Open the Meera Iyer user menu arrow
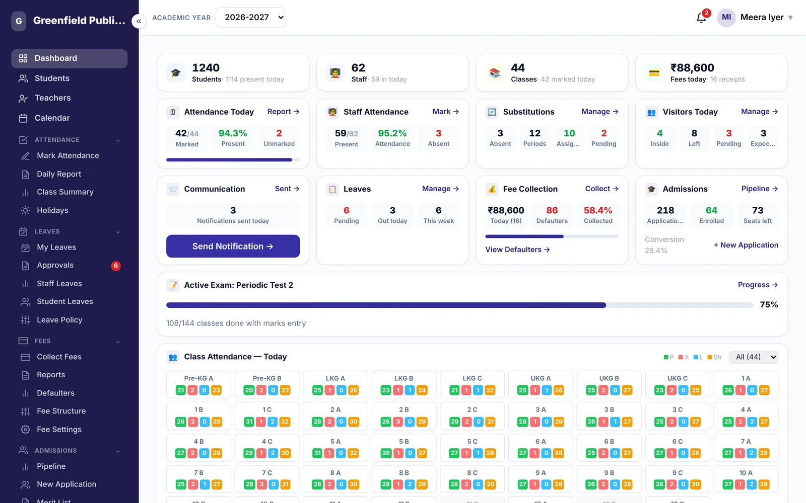 click(790, 18)
